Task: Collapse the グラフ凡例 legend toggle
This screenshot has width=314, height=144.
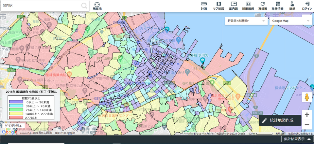Action: point(13,125)
